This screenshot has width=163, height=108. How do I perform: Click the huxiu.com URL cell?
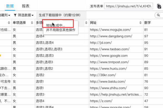[x=116, y=68]
